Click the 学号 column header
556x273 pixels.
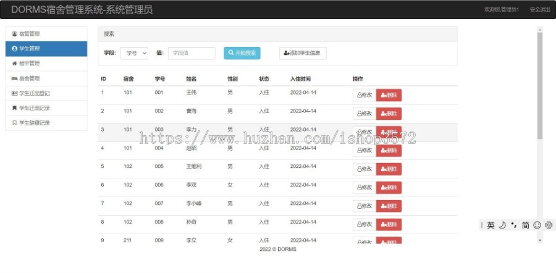pos(160,78)
